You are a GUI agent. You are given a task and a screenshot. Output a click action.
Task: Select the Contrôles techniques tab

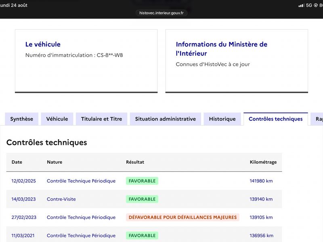(276, 119)
